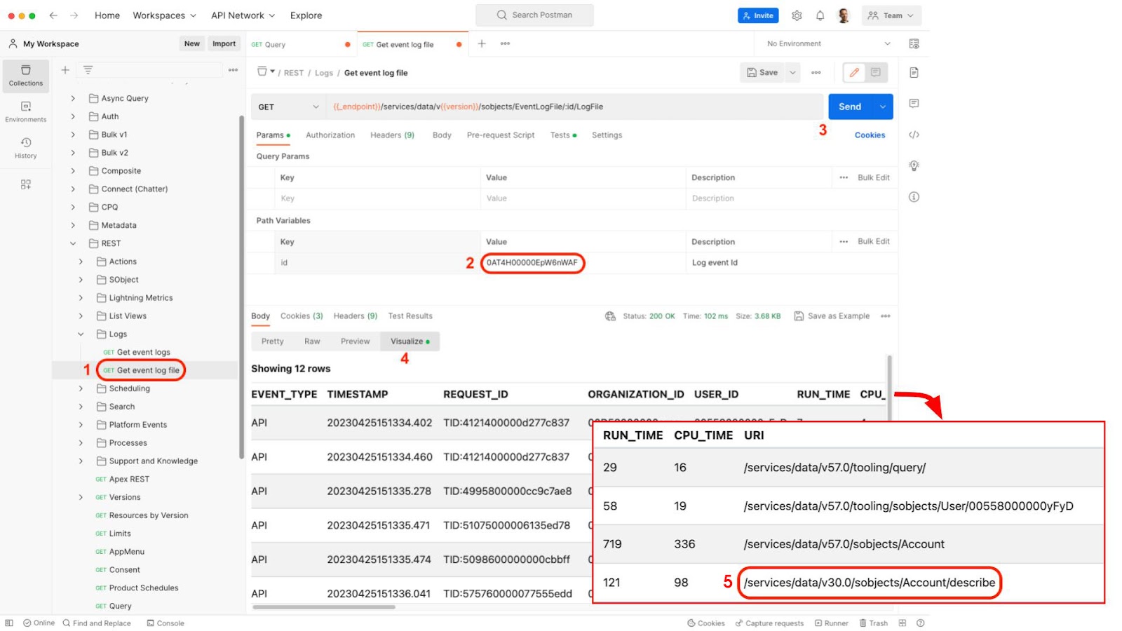
Task: Open the help icon in status bar
Action: (x=921, y=623)
